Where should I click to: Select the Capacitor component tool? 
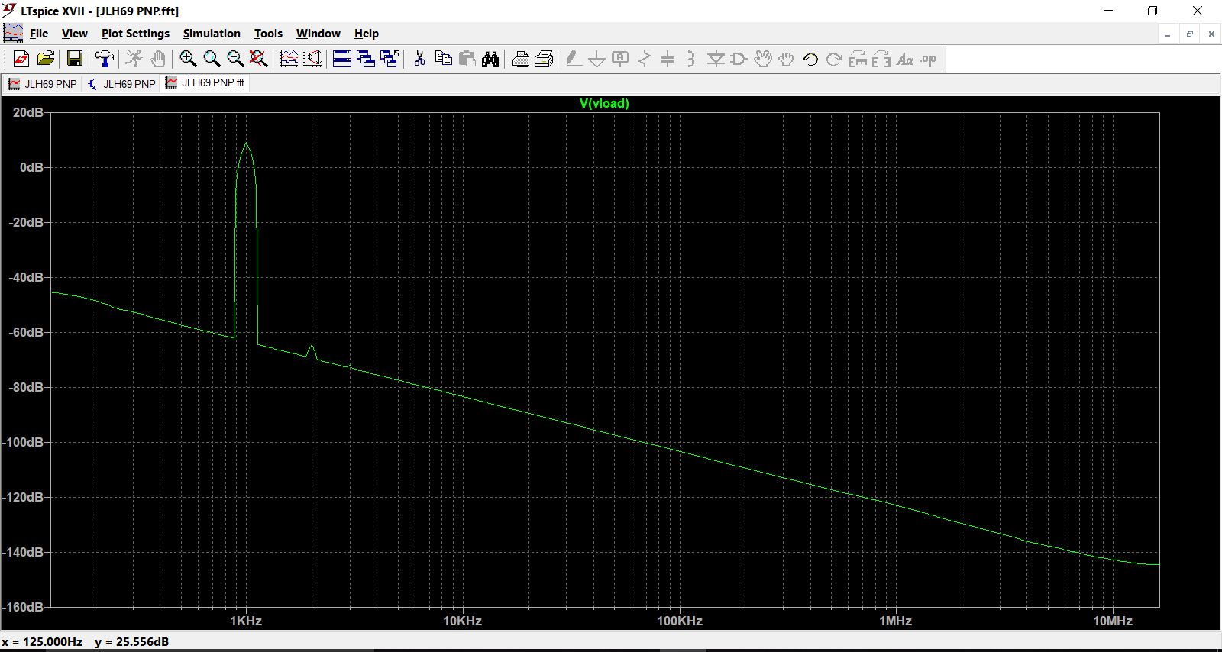[668, 59]
